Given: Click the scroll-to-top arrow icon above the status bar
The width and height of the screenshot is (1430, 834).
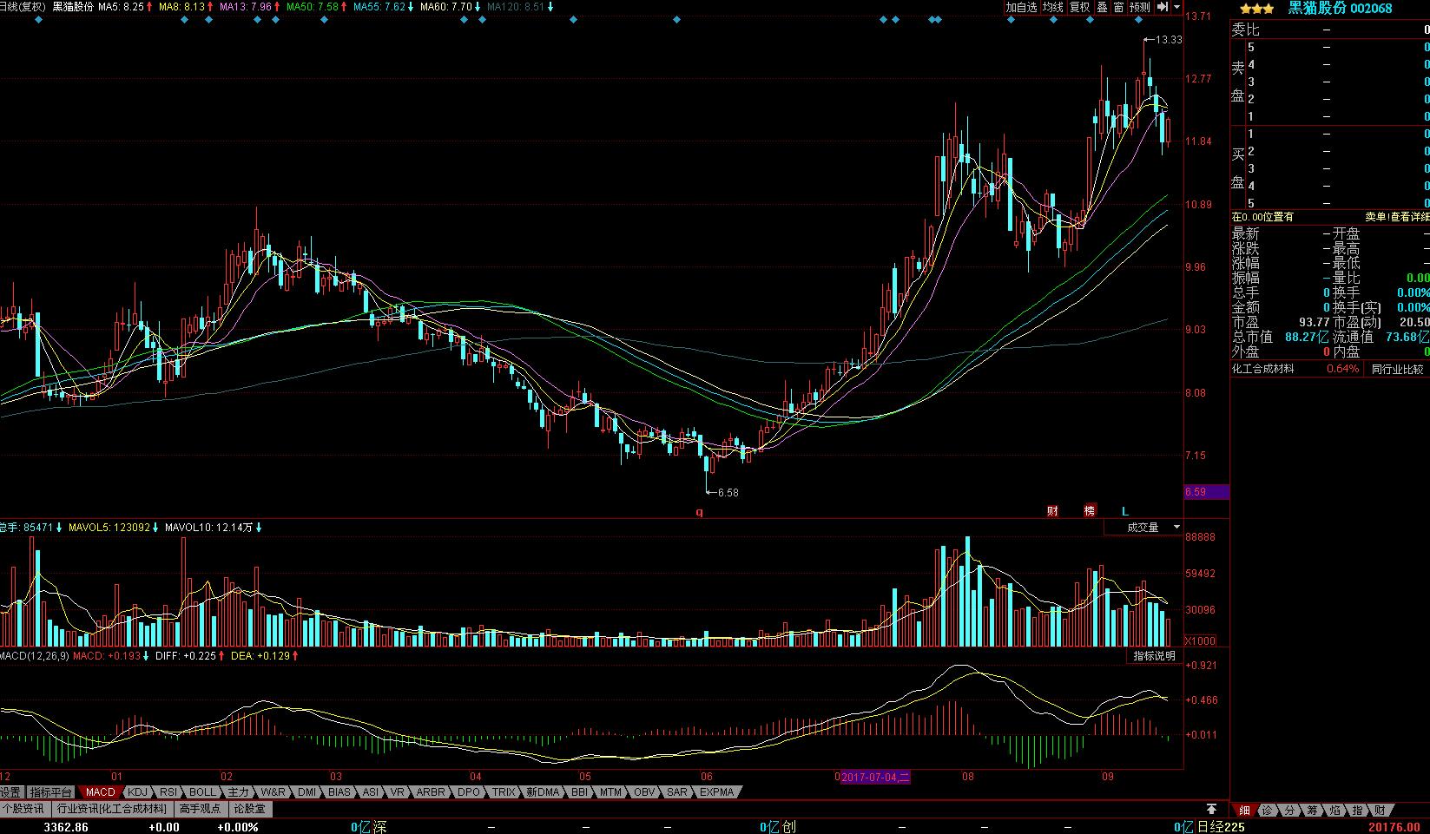Looking at the screenshot, I should coord(1211,810).
